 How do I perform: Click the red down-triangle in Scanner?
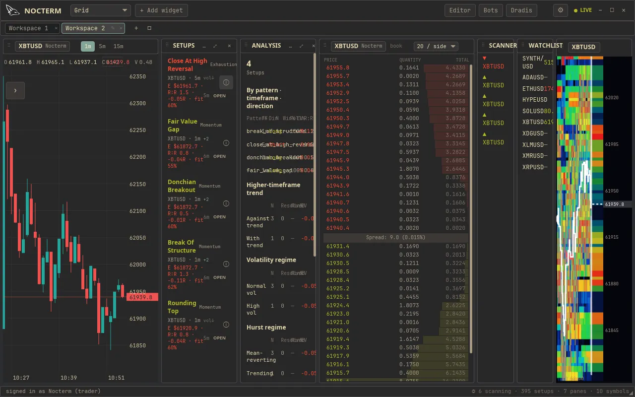click(485, 58)
